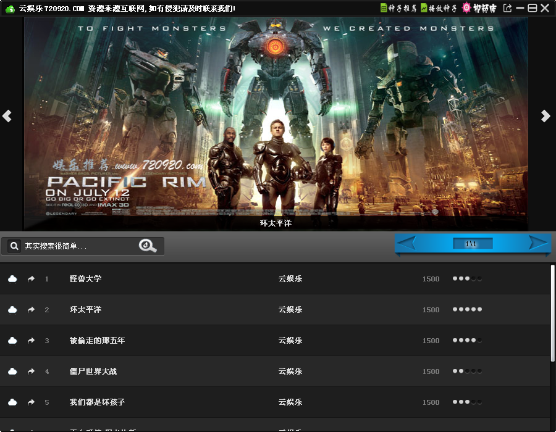Click 云娱乐 source in 环太平洋 row
This screenshot has width=556, height=432.
click(x=290, y=309)
